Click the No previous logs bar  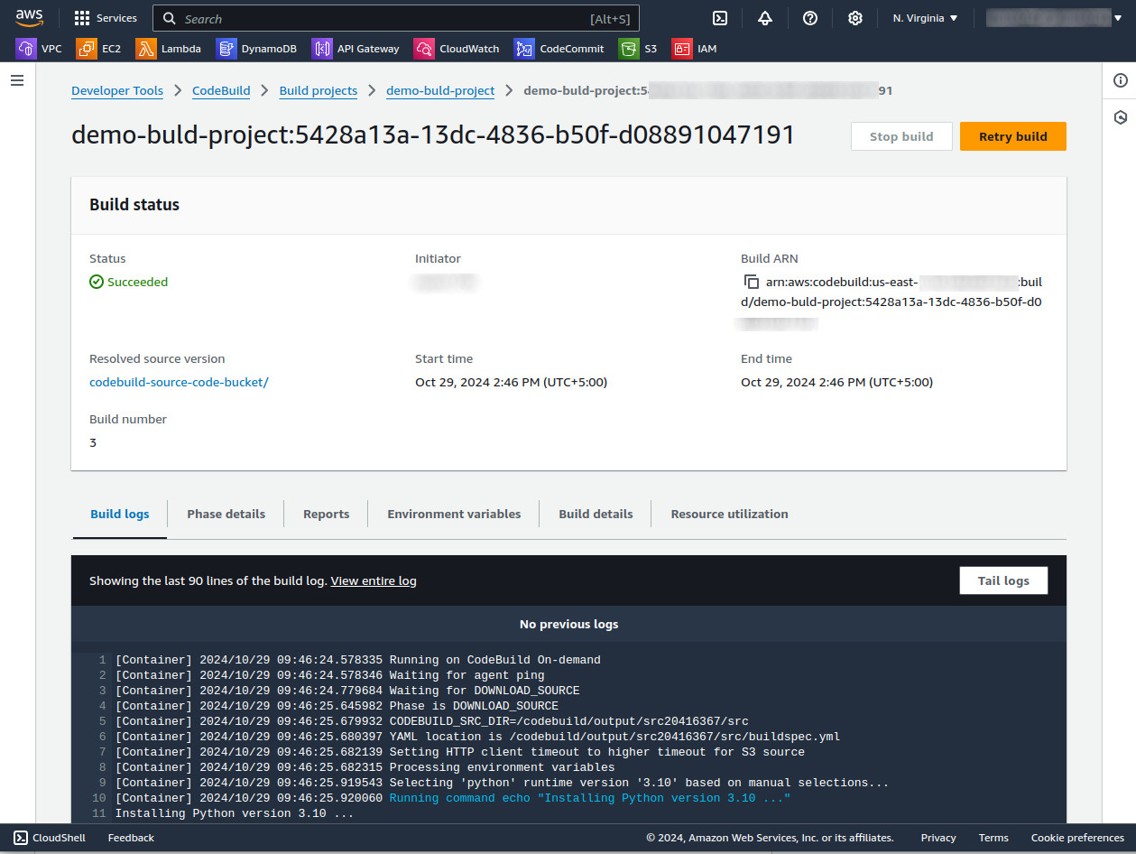pyautogui.click(x=568, y=624)
